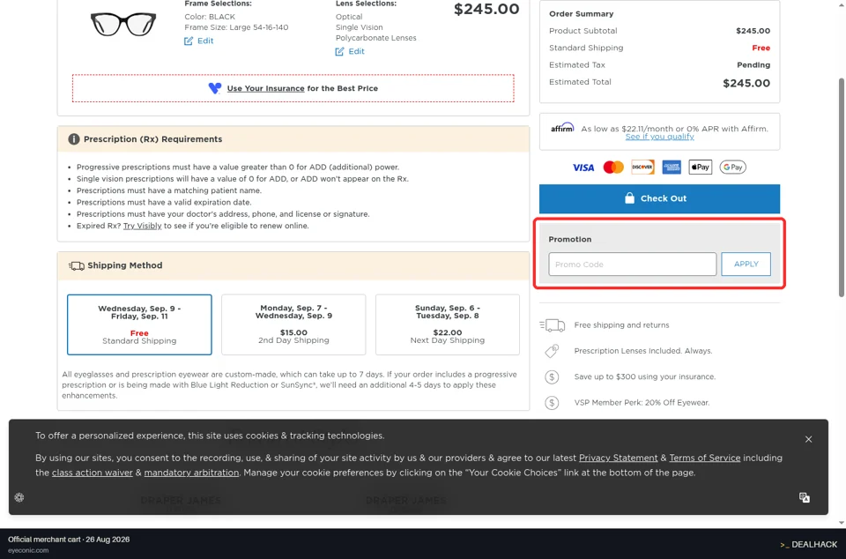Select Free Standard Shipping option
This screenshot has width=846, height=559.
139,324
